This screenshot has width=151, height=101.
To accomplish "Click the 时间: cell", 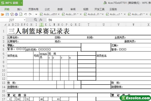I will (90, 37).
